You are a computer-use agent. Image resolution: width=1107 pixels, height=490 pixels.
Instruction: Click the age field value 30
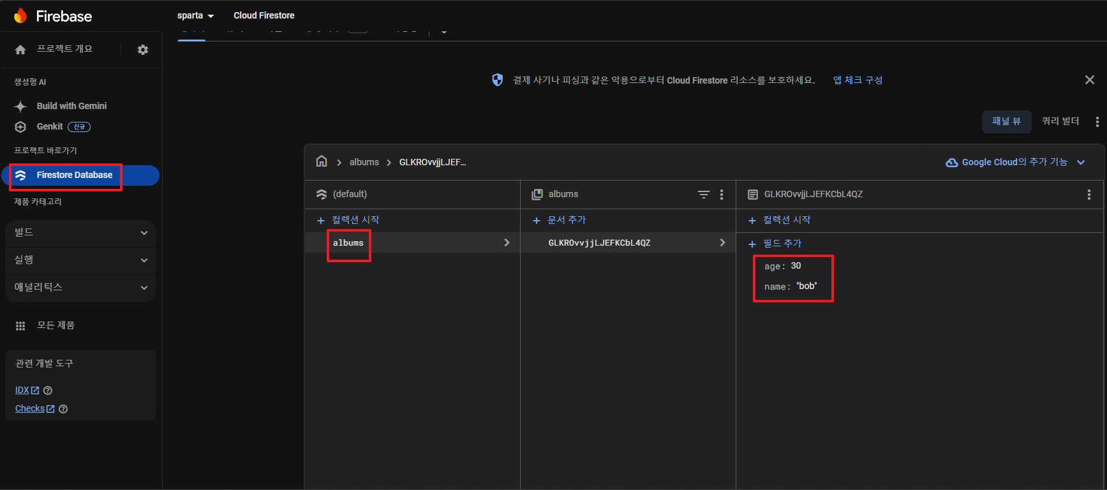(x=796, y=266)
